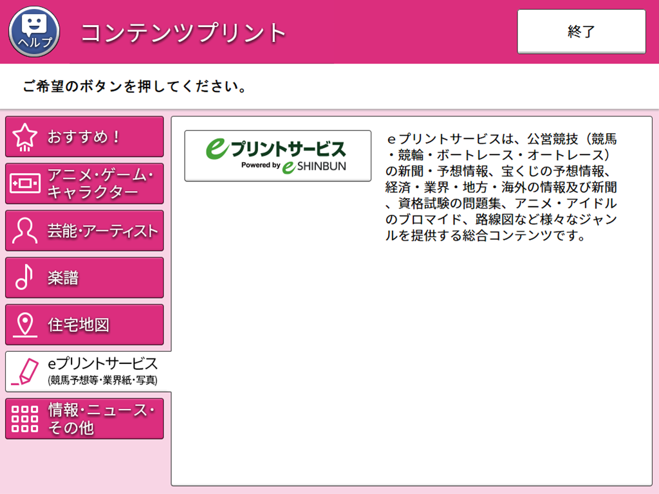Select the 楽譜 category tab
Viewport: 659px width, 494px height.
pos(84,277)
